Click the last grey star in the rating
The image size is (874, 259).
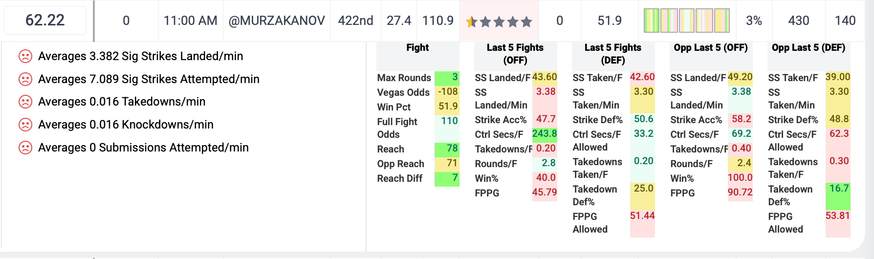pyautogui.click(x=526, y=22)
